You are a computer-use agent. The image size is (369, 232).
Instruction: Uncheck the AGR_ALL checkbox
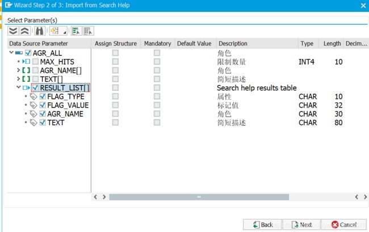point(28,53)
